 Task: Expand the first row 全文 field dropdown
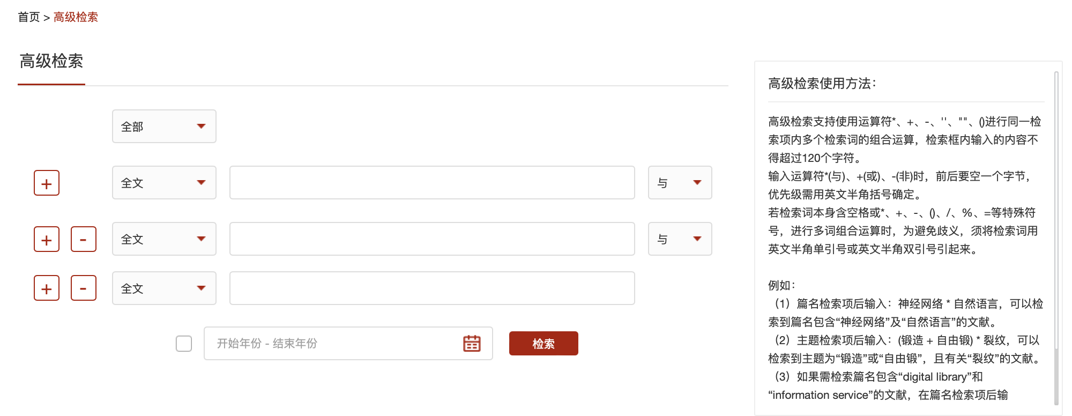pyautogui.click(x=164, y=183)
